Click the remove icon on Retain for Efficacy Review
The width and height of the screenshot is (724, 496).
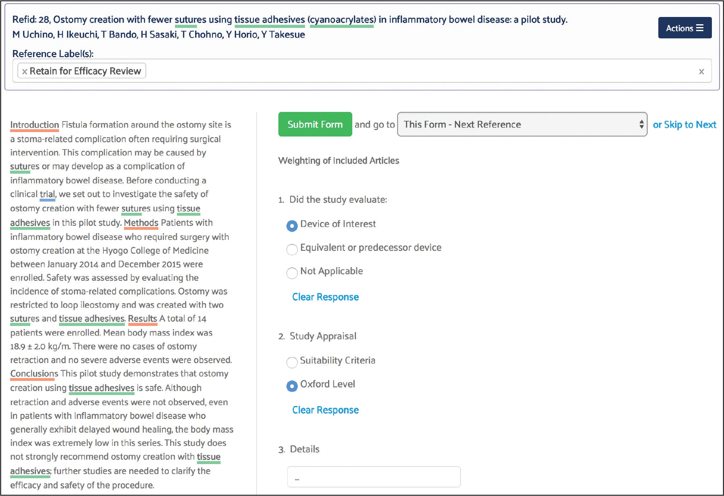click(25, 71)
